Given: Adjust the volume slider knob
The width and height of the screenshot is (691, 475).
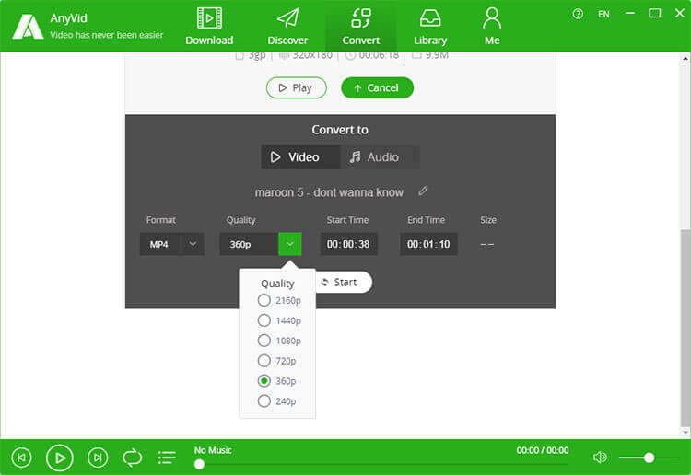Looking at the screenshot, I should pyautogui.click(x=649, y=458).
